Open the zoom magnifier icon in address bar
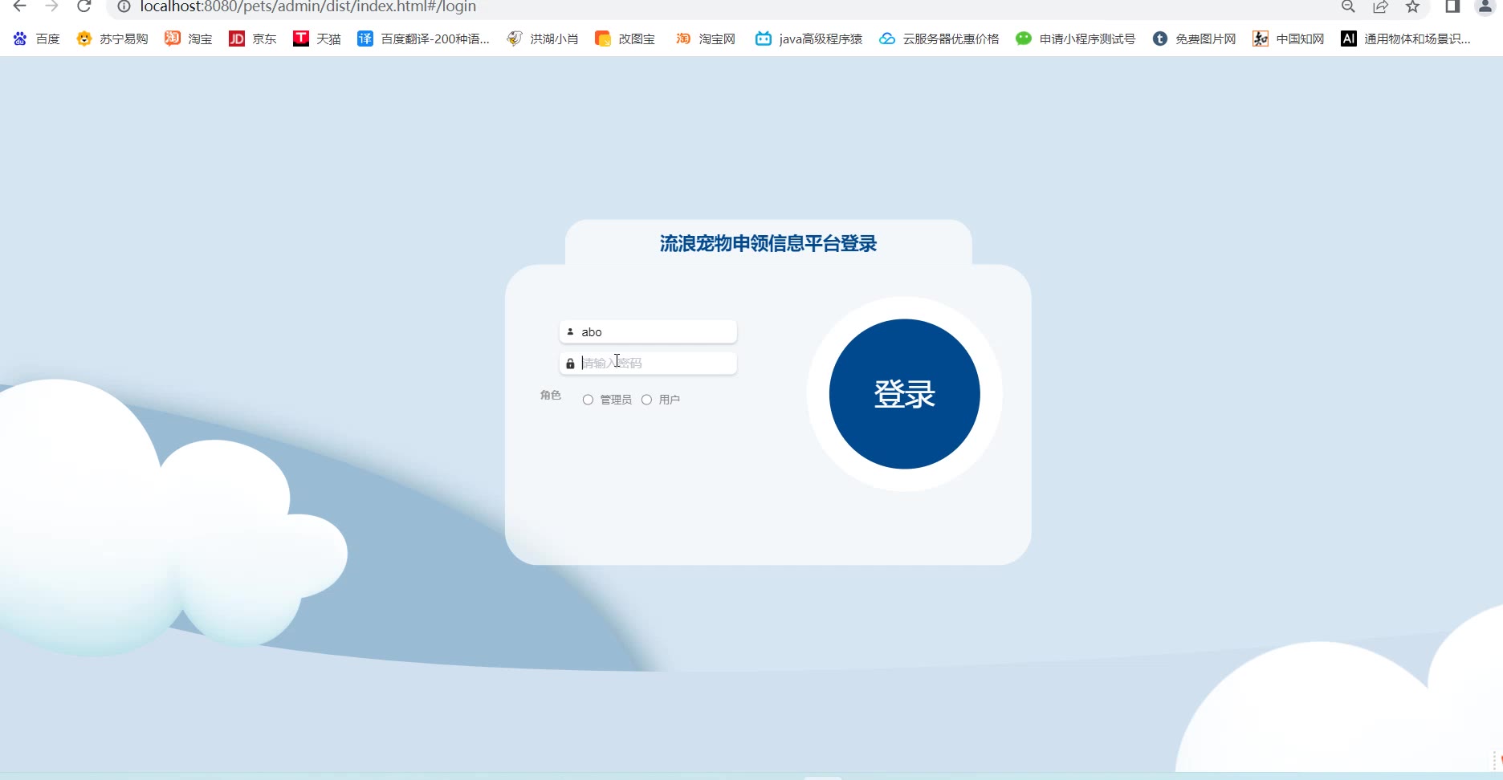The width and height of the screenshot is (1503, 780). tap(1348, 6)
